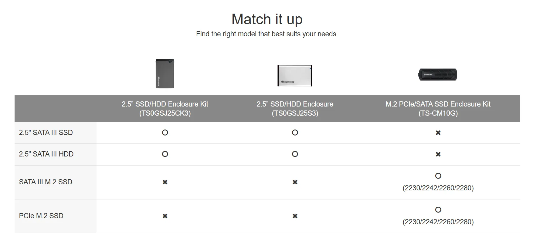This screenshot has height=240, width=540.
Task: Select the SATA III M.2 SSD row label
Action: 46,182
